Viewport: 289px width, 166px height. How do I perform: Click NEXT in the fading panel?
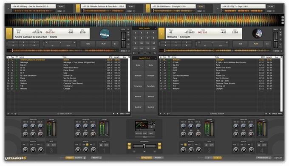(x=151, y=133)
